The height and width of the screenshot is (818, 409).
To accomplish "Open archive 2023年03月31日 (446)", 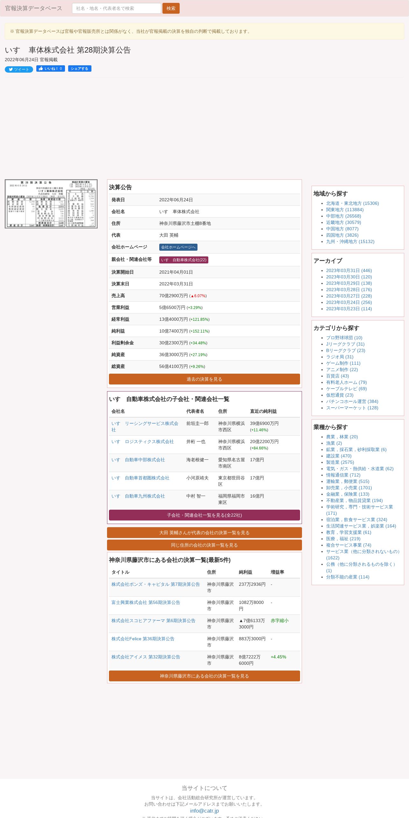I will [349, 270].
